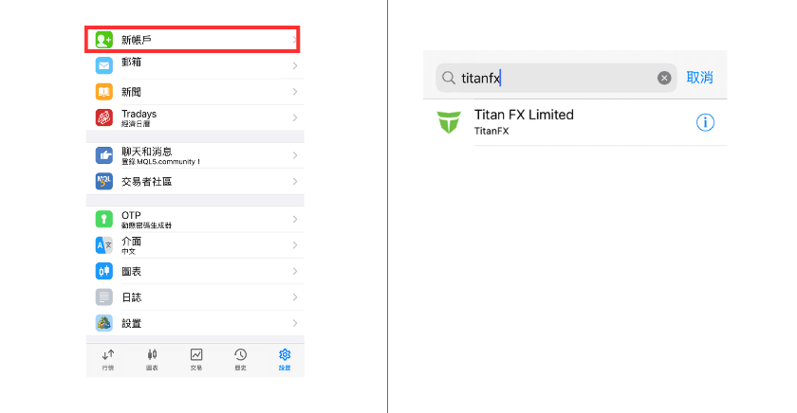Go to the 歷史 history tab
Screen dimensions: 797x413
[241, 358]
